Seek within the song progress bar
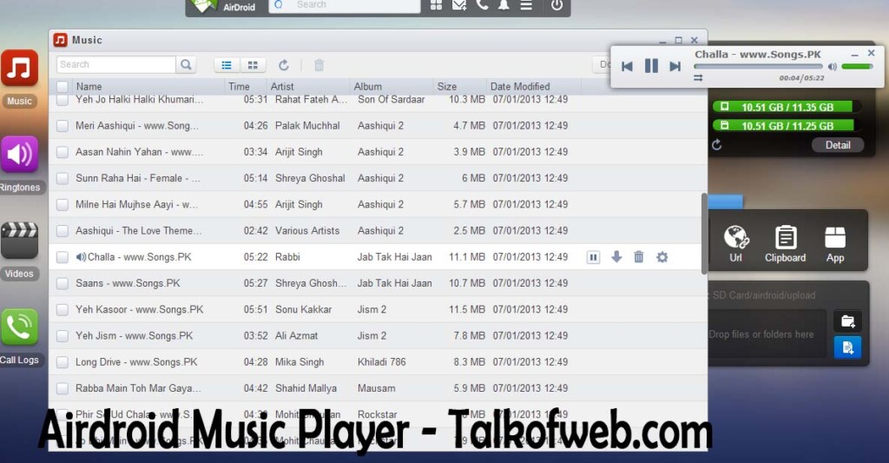This screenshot has width=889, height=463. (759, 66)
